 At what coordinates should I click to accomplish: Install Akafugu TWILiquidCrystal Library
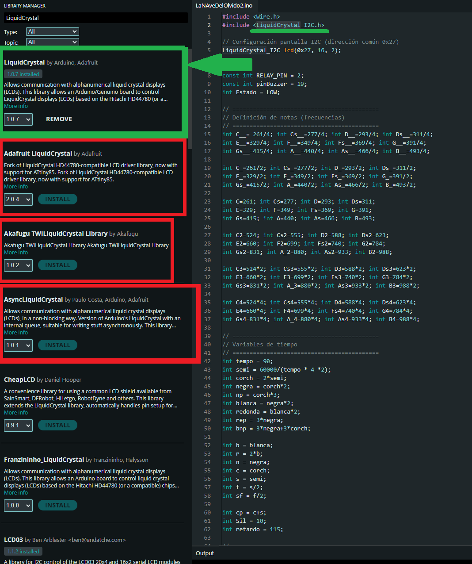pos(57,265)
